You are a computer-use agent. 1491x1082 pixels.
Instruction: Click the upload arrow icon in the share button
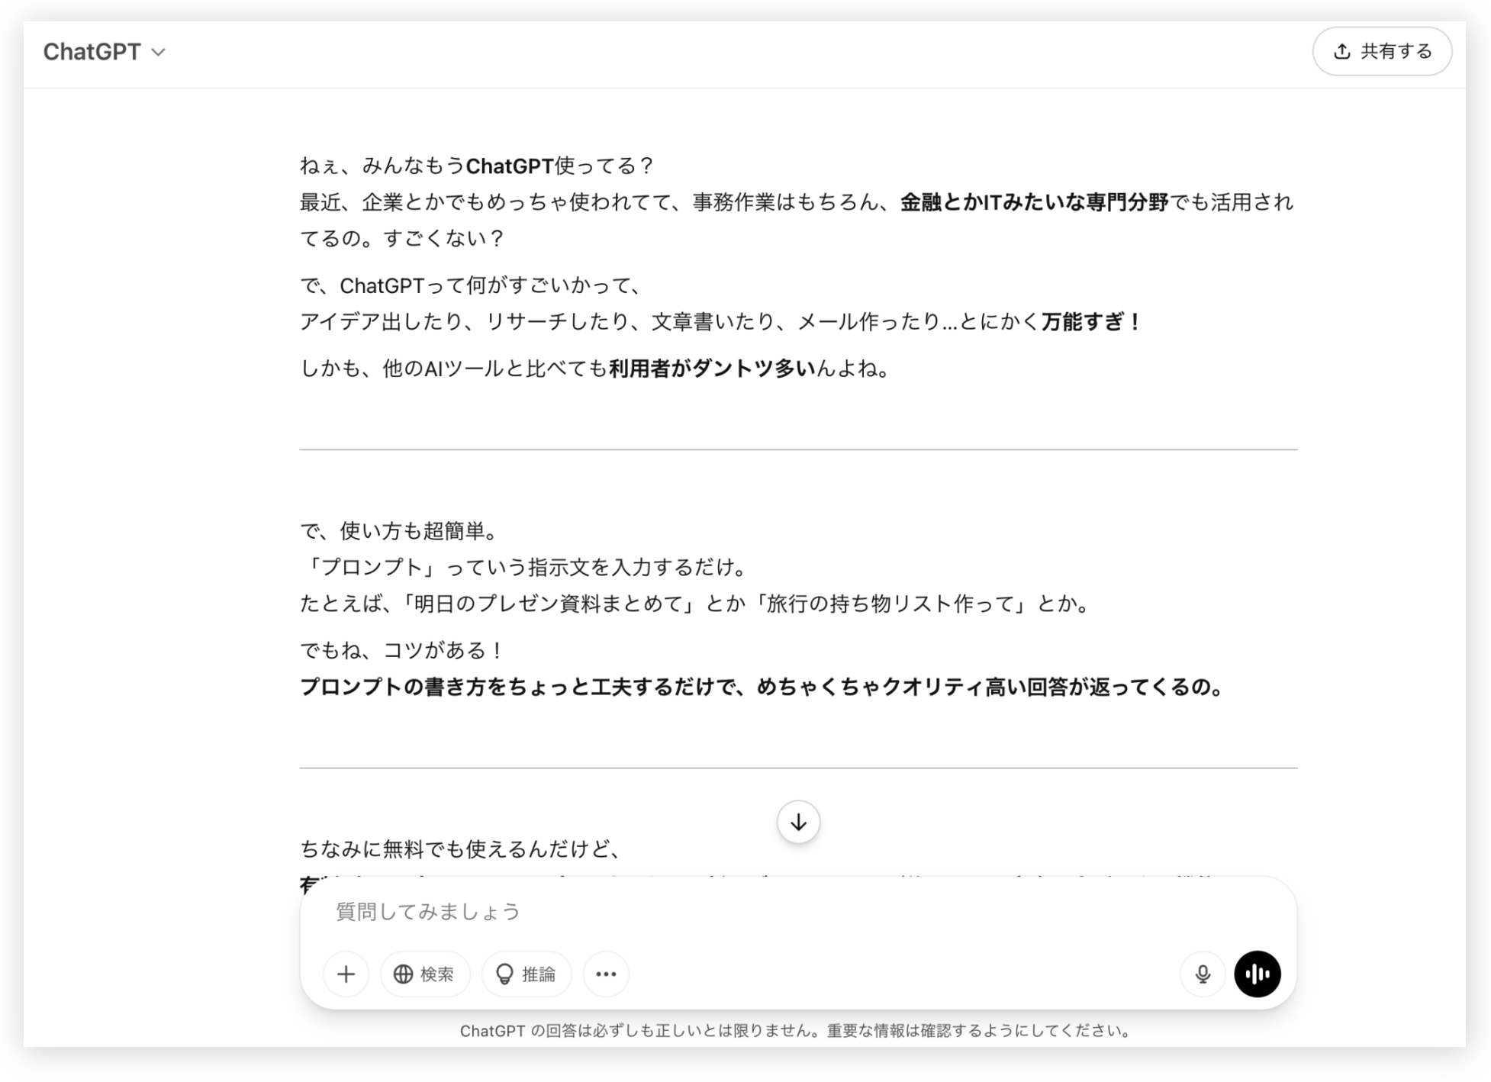point(1341,51)
